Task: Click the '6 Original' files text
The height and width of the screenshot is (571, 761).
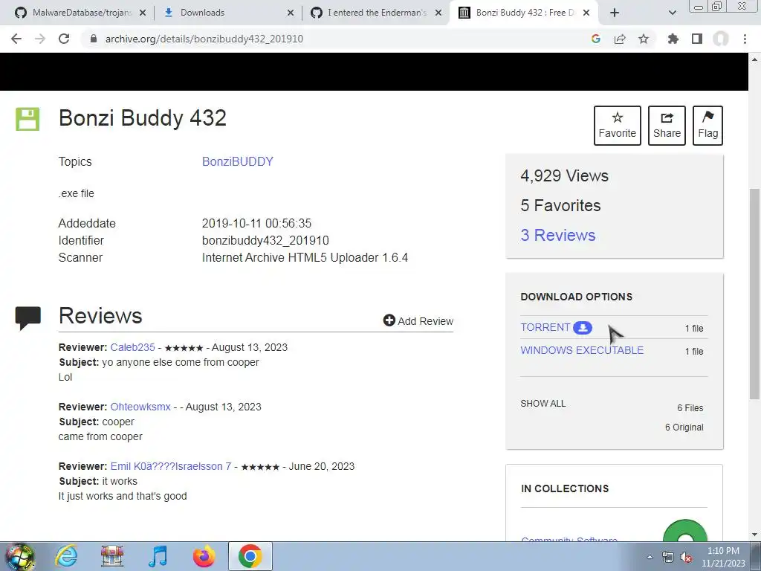Action: pos(684,428)
